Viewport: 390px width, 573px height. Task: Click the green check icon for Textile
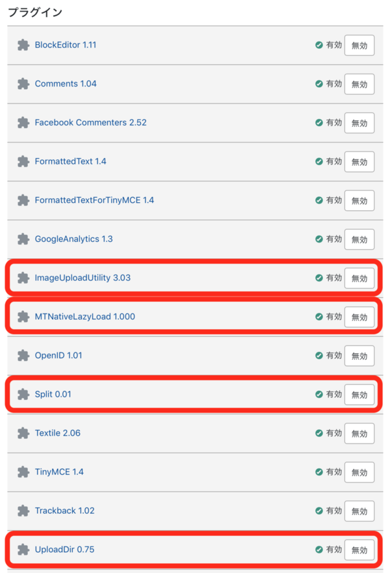tap(319, 433)
